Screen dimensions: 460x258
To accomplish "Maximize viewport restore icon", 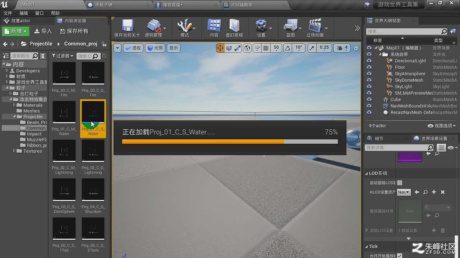I will [x=356, y=48].
